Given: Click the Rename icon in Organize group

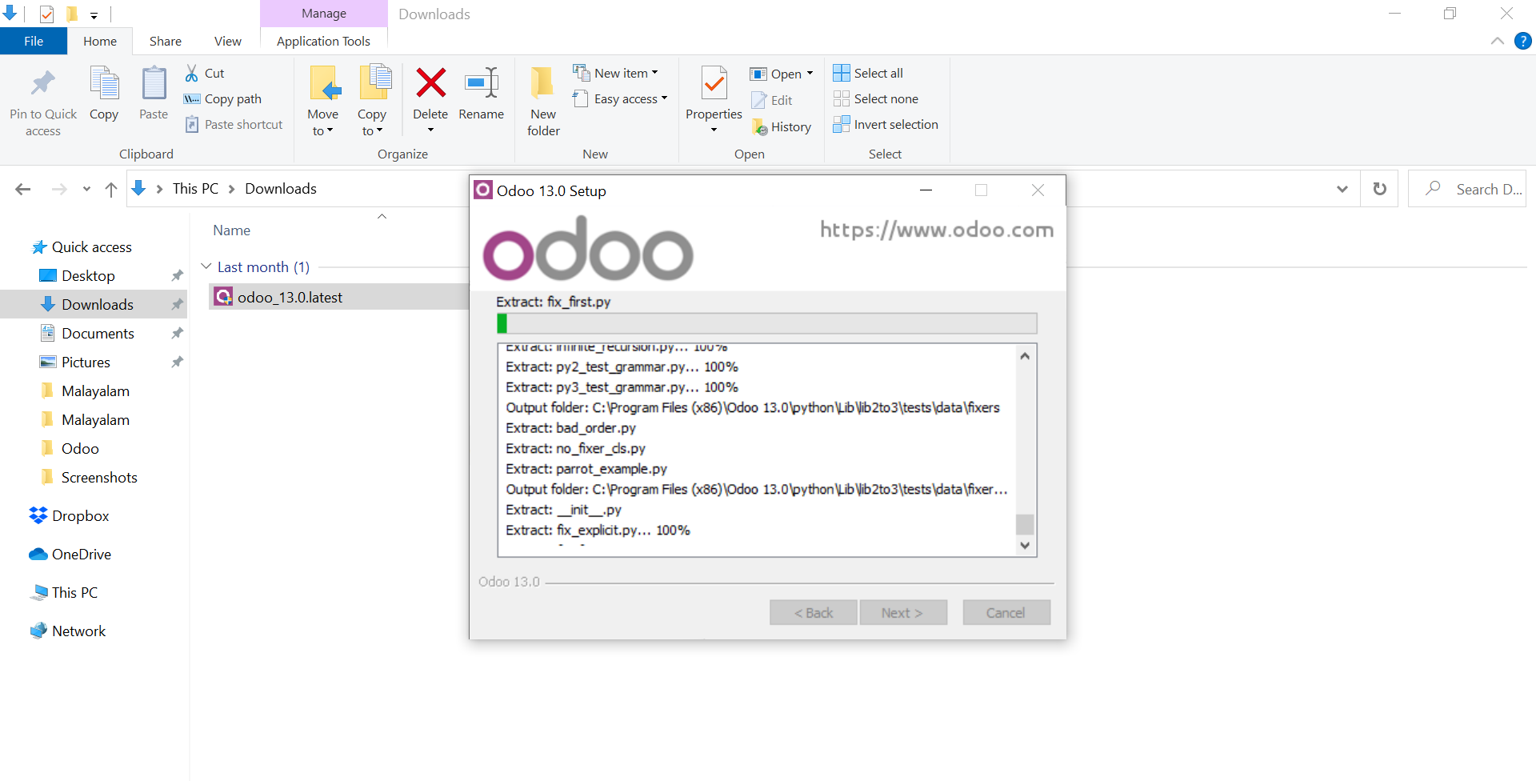Looking at the screenshot, I should tap(481, 83).
